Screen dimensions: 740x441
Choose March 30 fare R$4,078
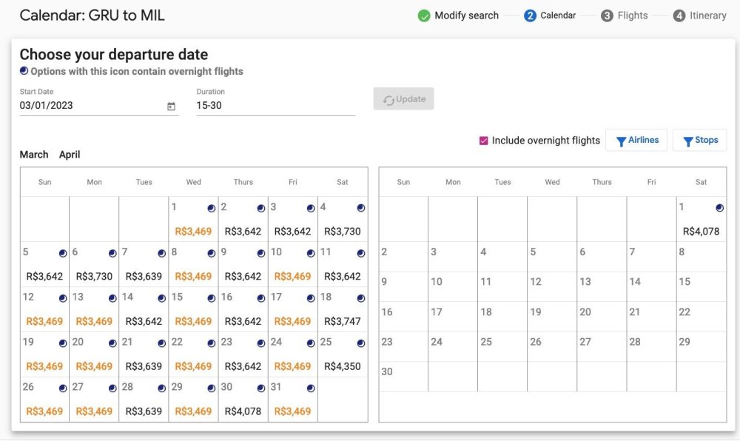point(243,411)
